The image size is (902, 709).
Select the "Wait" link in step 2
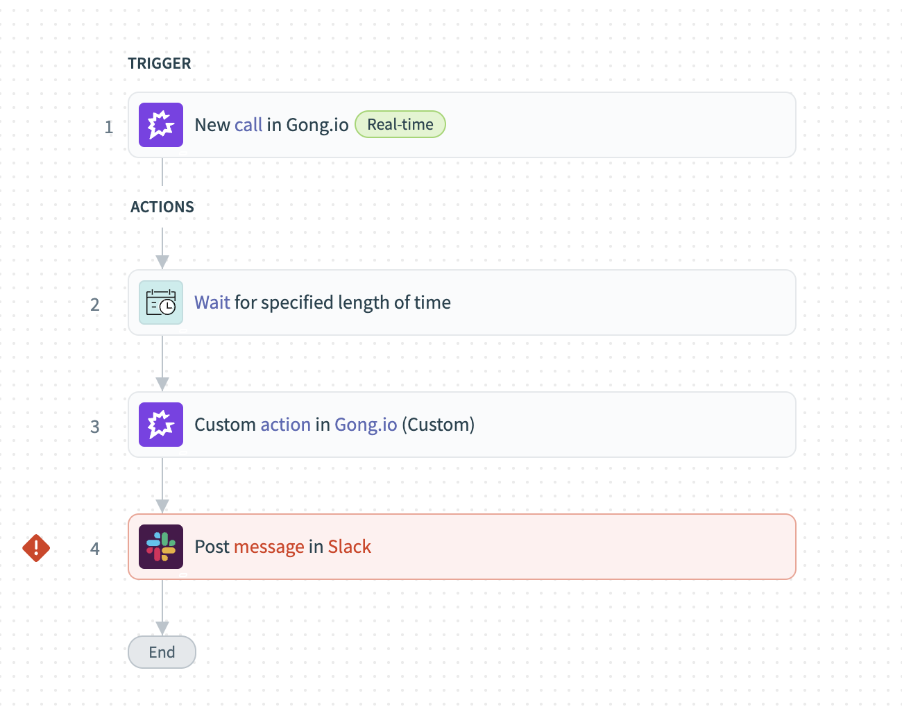click(212, 302)
